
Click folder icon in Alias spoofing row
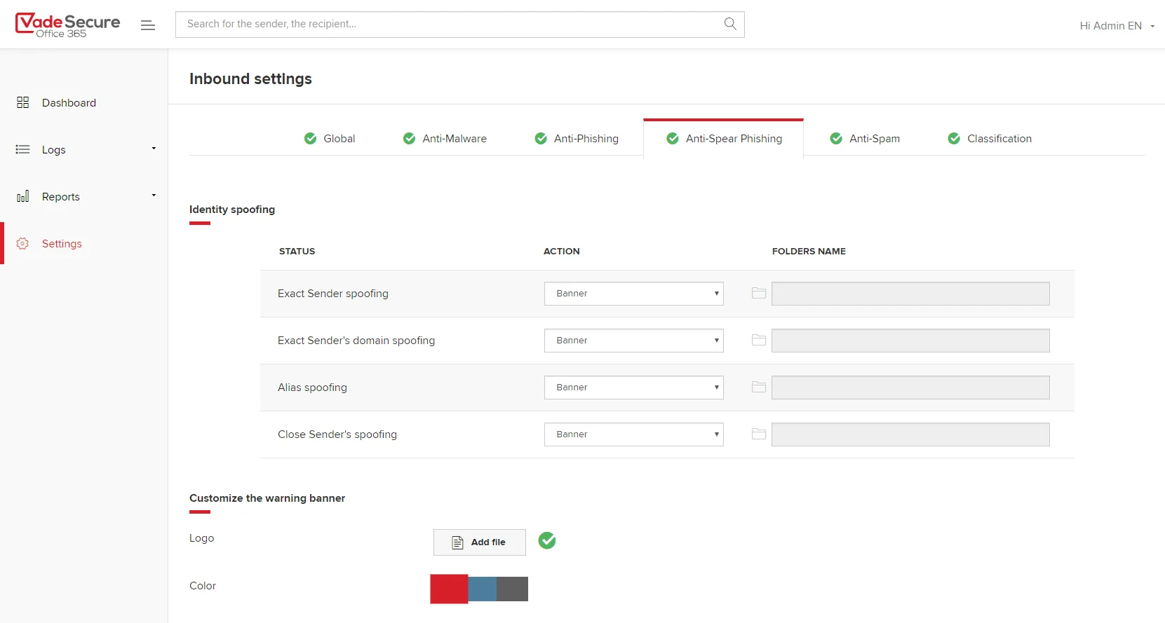point(759,387)
